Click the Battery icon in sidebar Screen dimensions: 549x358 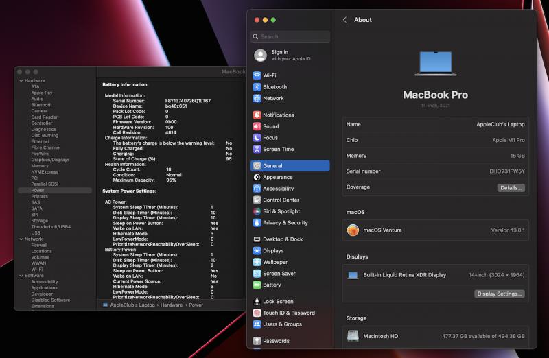[x=257, y=285]
